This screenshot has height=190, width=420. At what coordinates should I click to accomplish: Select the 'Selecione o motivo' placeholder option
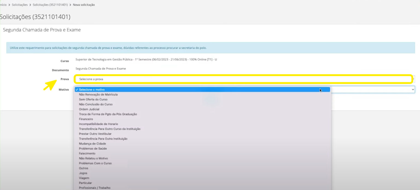tap(92, 90)
